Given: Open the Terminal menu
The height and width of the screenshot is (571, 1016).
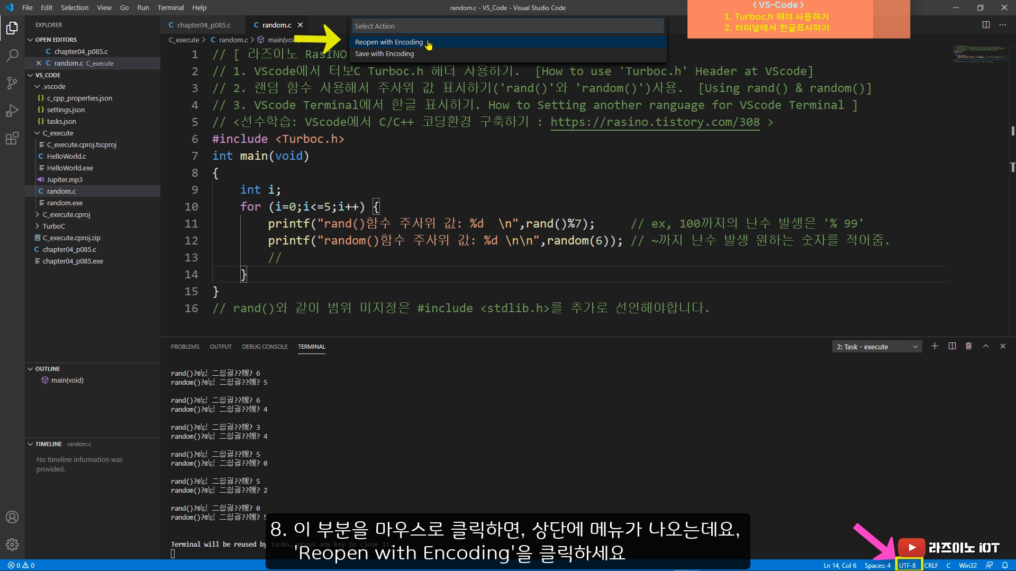Looking at the screenshot, I should pos(170,7).
